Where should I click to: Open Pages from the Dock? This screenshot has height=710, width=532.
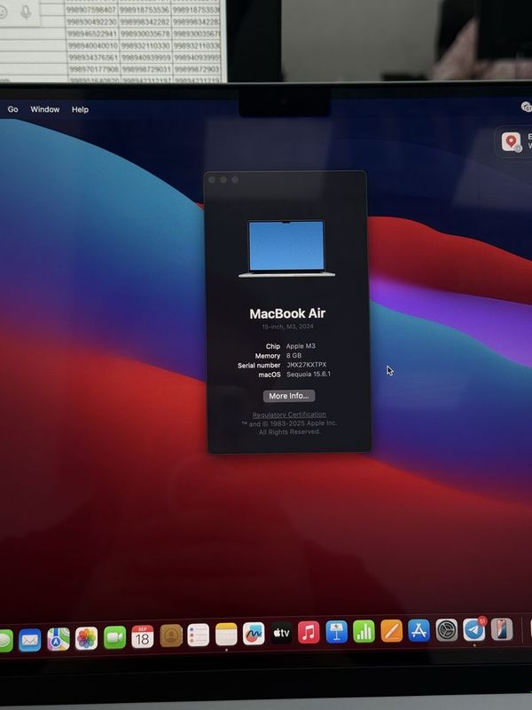click(392, 631)
